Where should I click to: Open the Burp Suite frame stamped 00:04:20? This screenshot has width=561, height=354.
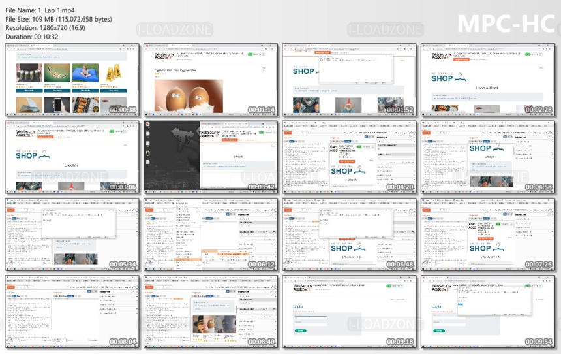point(349,157)
